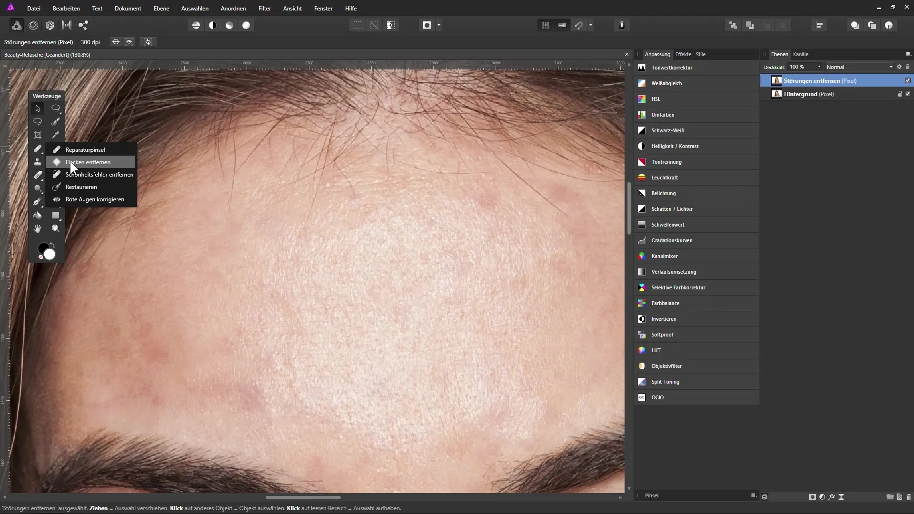Image resolution: width=914 pixels, height=514 pixels.
Task: Switch to Liquify Persona
Action: pos(33,25)
